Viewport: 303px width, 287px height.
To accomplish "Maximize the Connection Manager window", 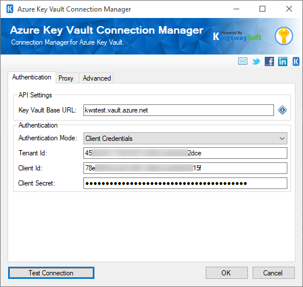I will [x=262, y=9].
